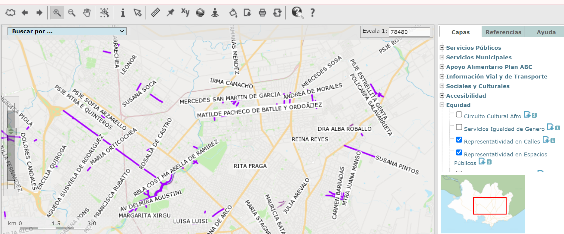Download Representatividad en Espacios Públicos layer
The width and height of the screenshot is (564, 234).
point(482,161)
